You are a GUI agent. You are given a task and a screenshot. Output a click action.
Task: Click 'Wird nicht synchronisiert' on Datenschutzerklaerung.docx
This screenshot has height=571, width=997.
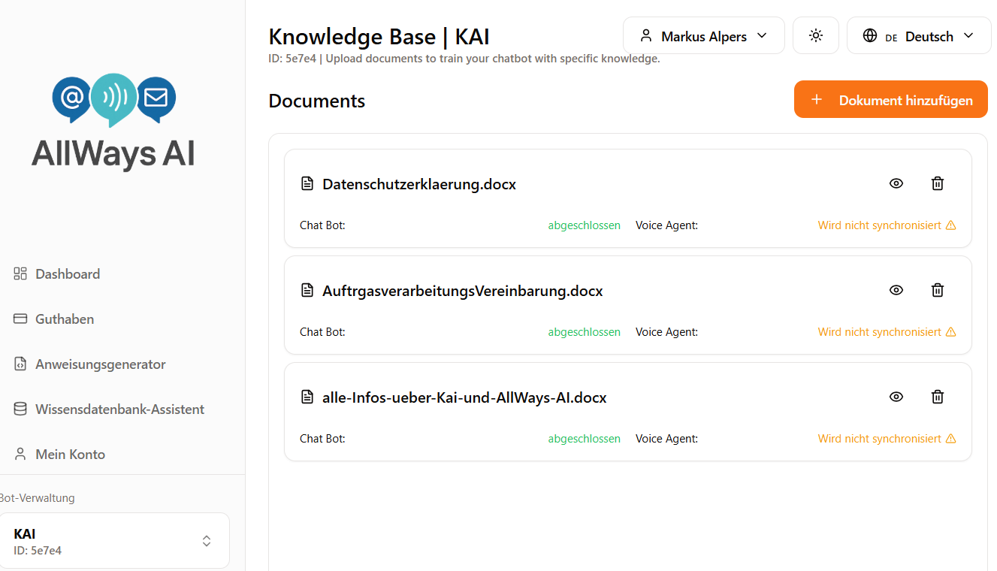pos(879,225)
